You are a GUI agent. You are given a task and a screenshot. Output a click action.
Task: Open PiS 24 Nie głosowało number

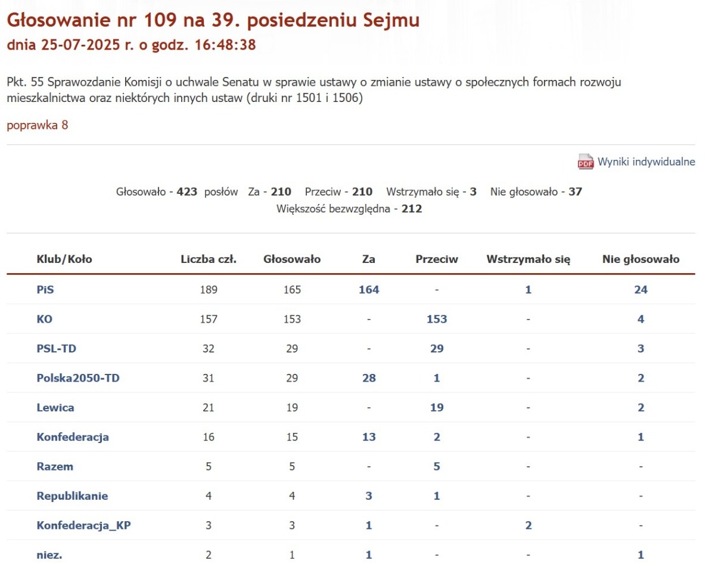[641, 290]
